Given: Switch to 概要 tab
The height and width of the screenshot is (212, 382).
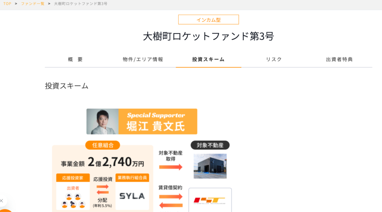Looking at the screenshot, I should point(75,59).
